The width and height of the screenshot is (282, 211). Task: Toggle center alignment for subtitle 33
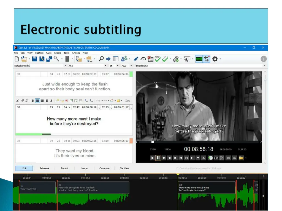point(37,101)
